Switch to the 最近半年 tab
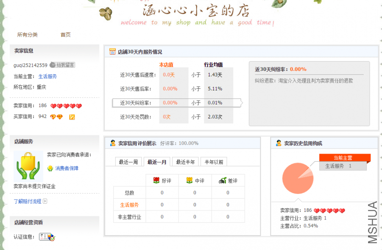Screen dimensions: 382x250 [185, 162]
